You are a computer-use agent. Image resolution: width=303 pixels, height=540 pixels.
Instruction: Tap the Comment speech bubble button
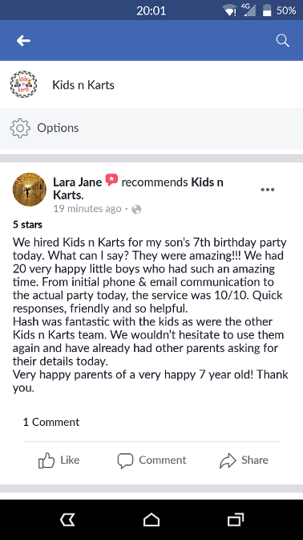point(151,460)
